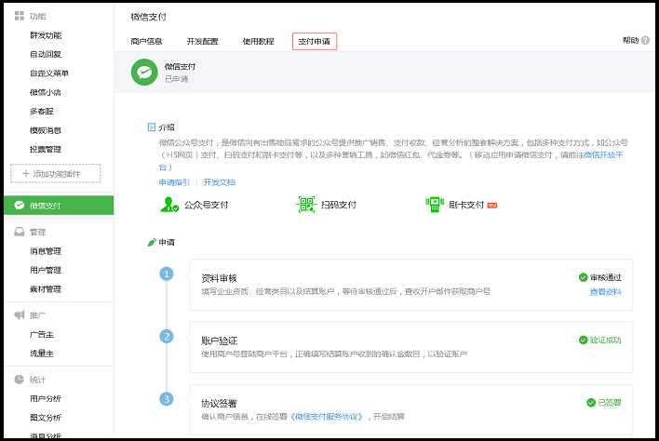
Task: Click the 推广 megaphone icon
Action: click(x=20, y=315)
